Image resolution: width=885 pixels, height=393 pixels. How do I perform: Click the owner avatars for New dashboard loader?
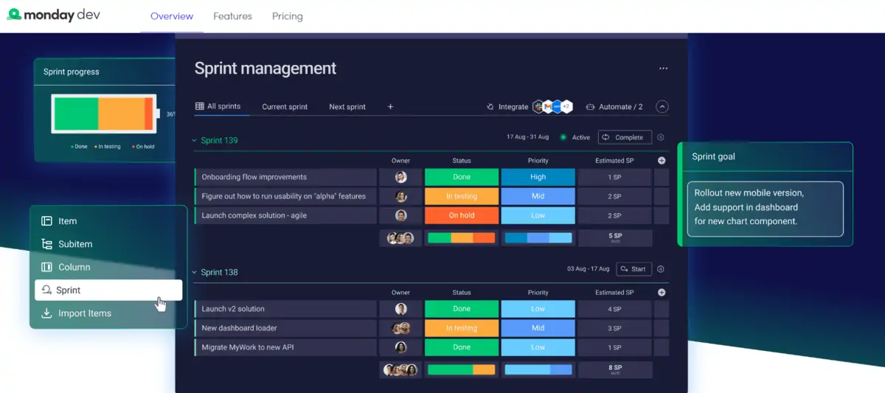(x=400, y=328)
